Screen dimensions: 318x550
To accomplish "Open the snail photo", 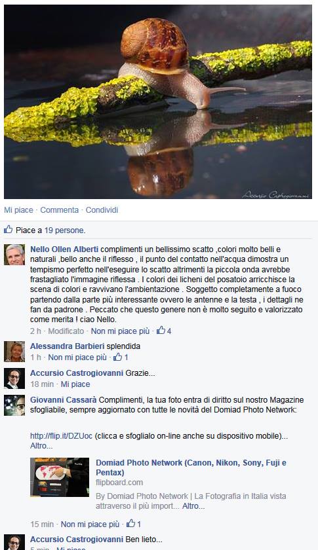I will (158, 101).
